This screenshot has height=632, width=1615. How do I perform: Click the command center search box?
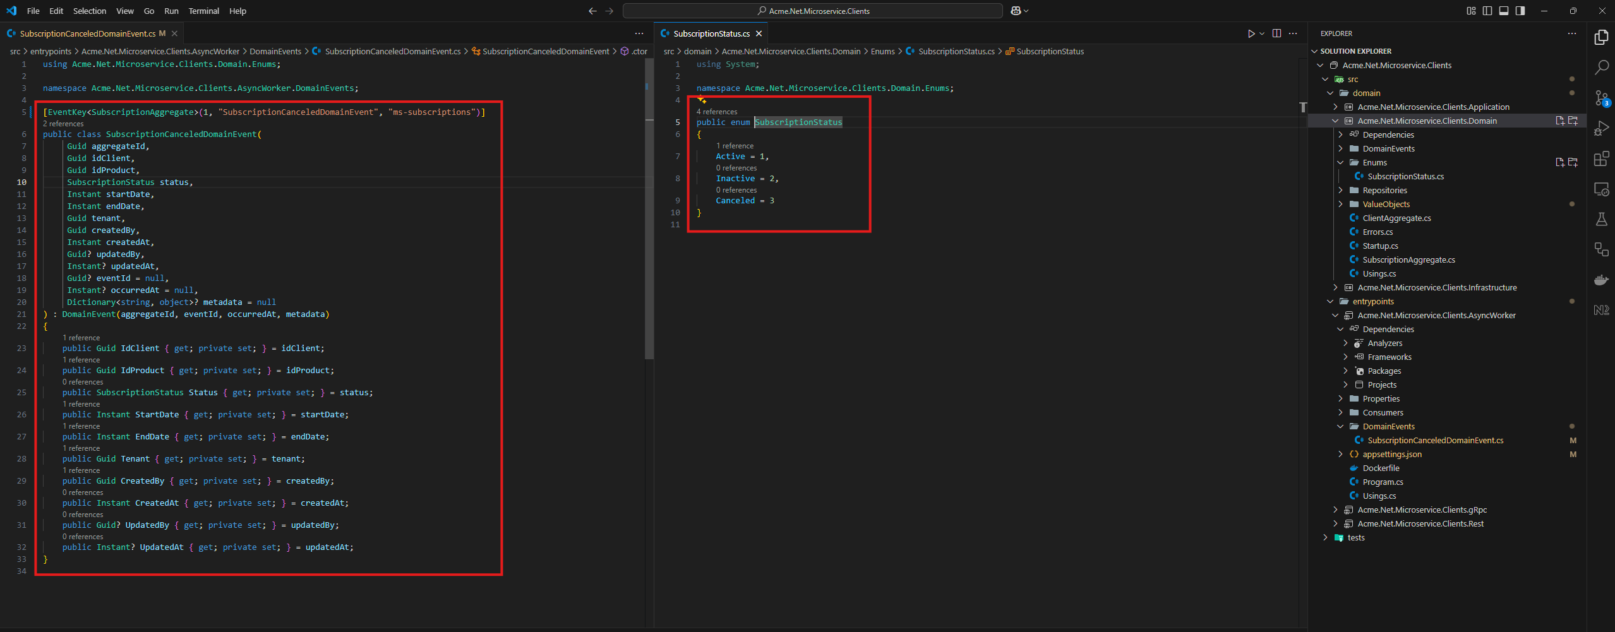812,11
